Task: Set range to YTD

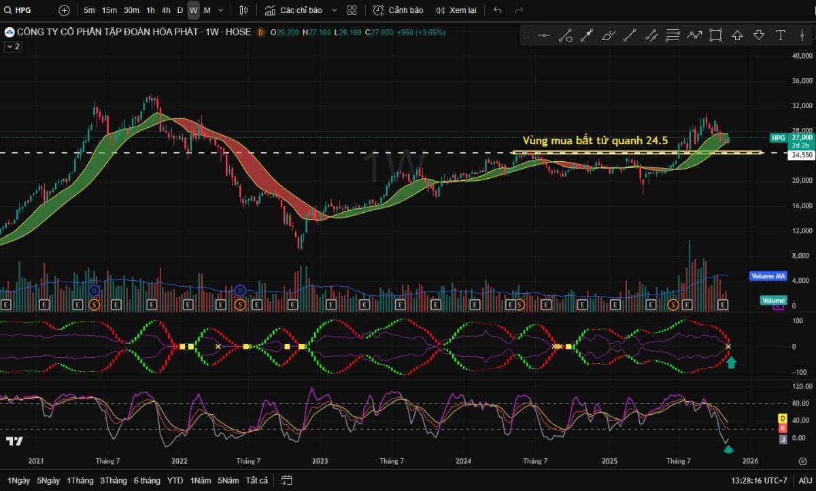Action: click(175, 480)
